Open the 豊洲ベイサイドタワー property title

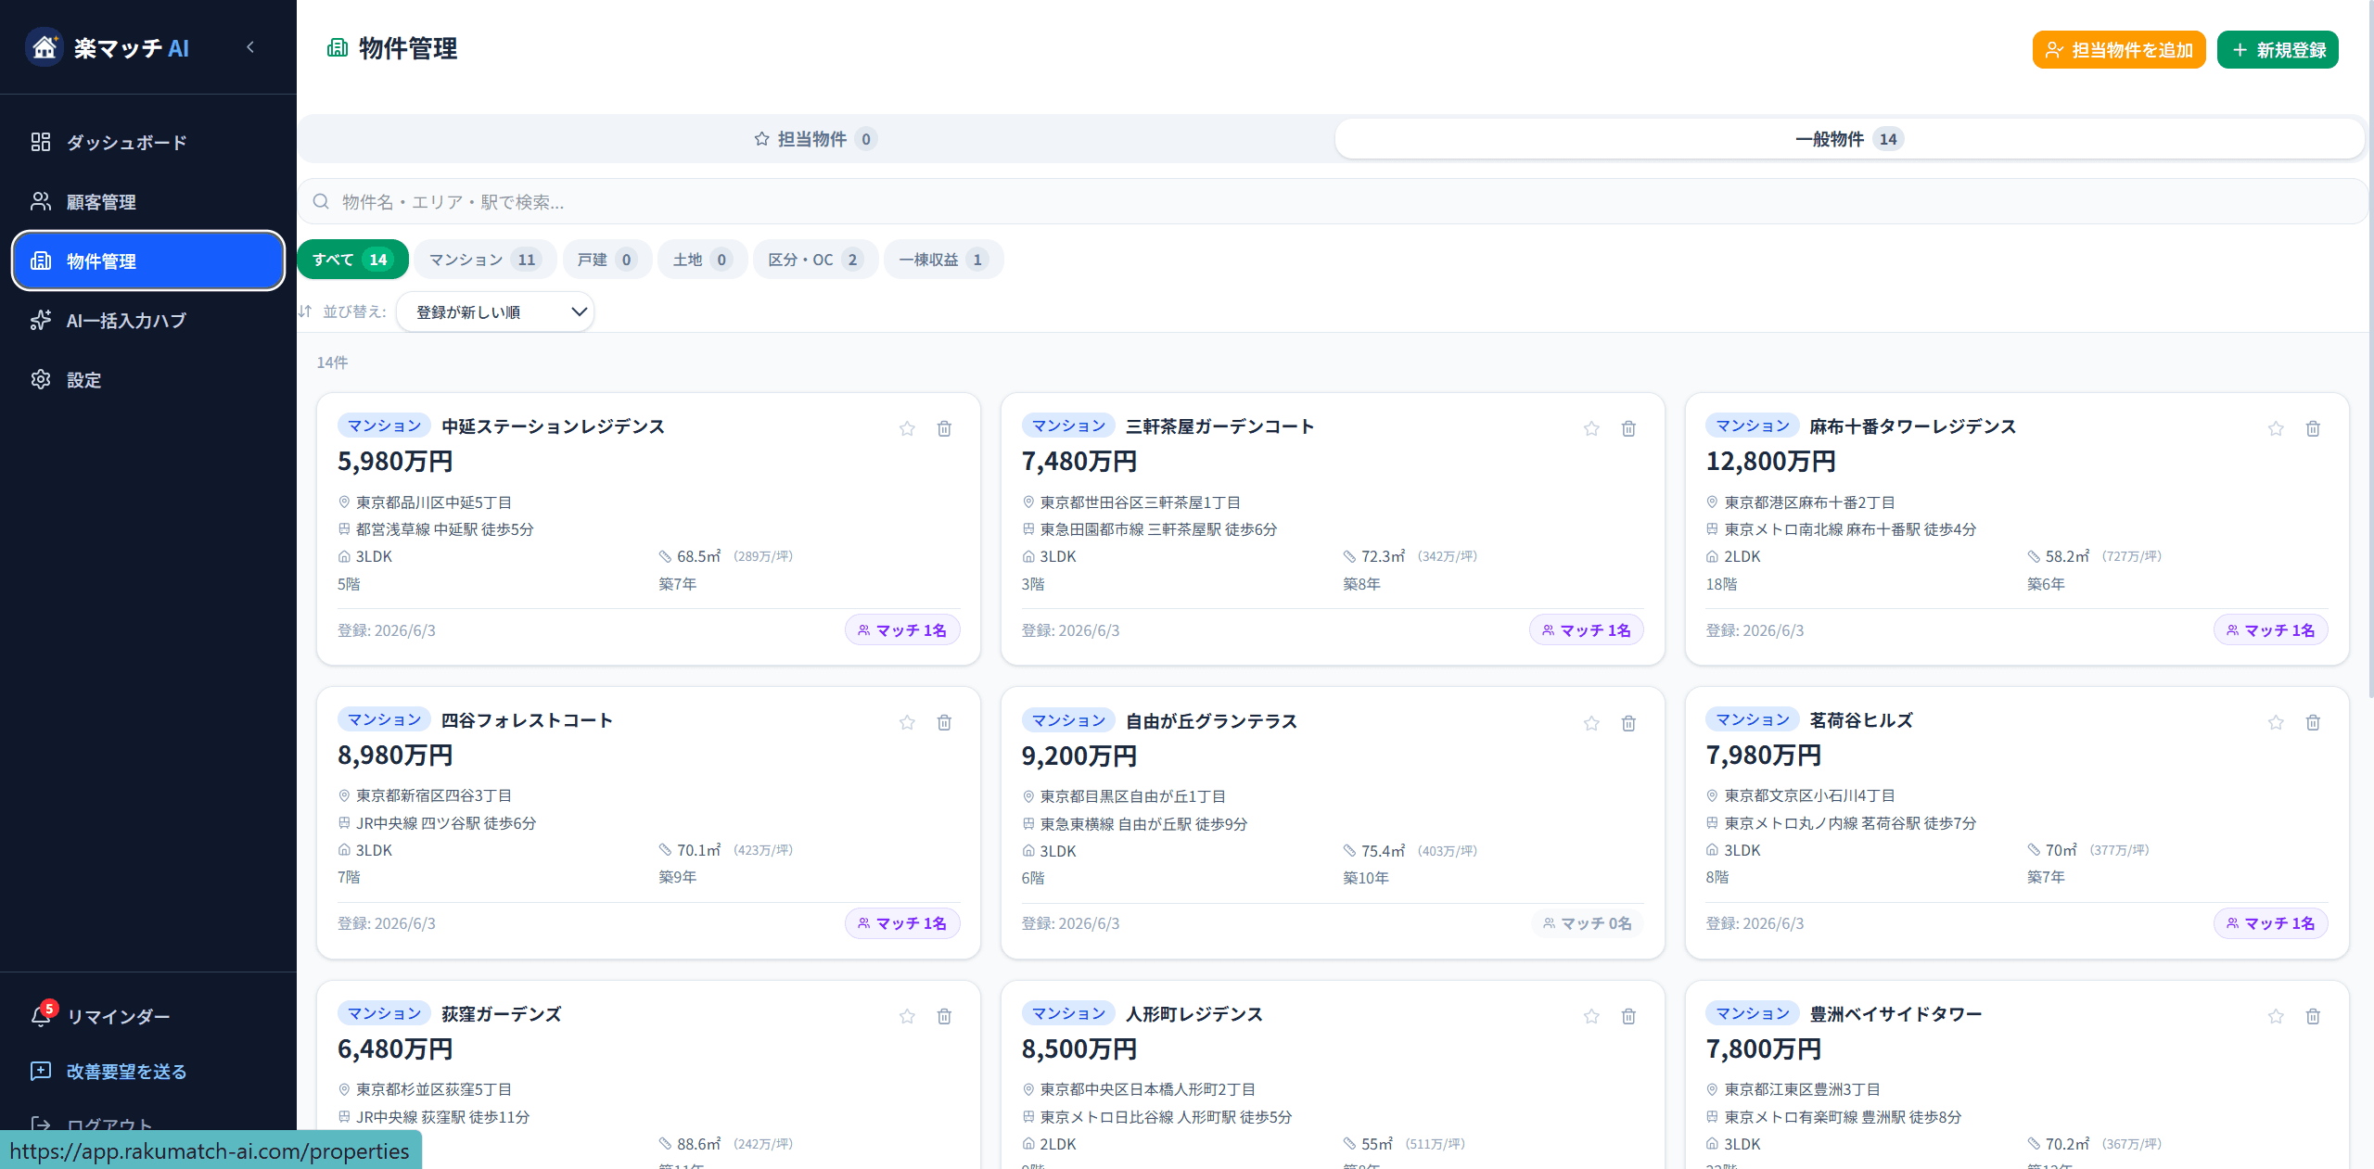[x=1895, y=1014]
